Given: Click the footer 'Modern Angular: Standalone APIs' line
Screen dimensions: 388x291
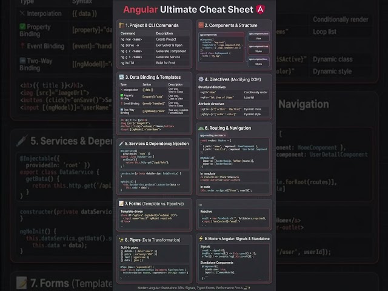Looking at the screenshot, I should click(194, 288).
